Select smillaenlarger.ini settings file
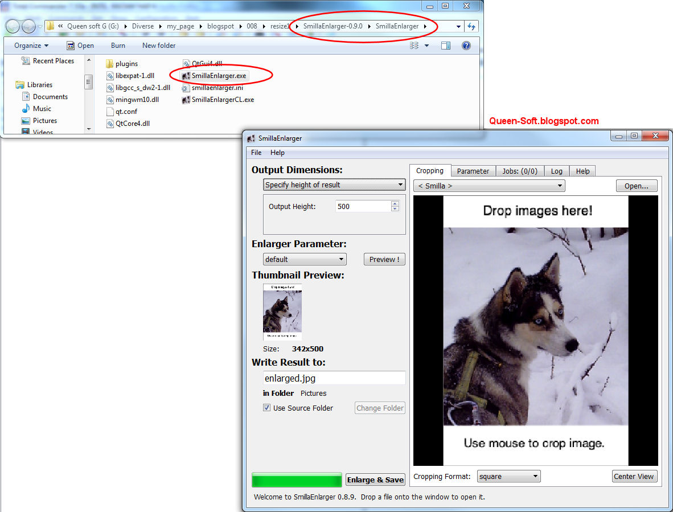 point(212,88)
